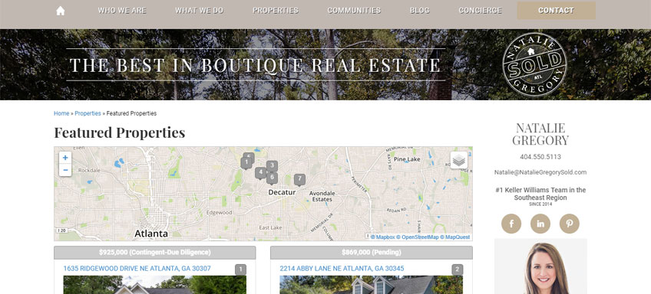Click the map attribution info icon
The height and width of the screenshot is (294, 651).
(x=368, y=237)
